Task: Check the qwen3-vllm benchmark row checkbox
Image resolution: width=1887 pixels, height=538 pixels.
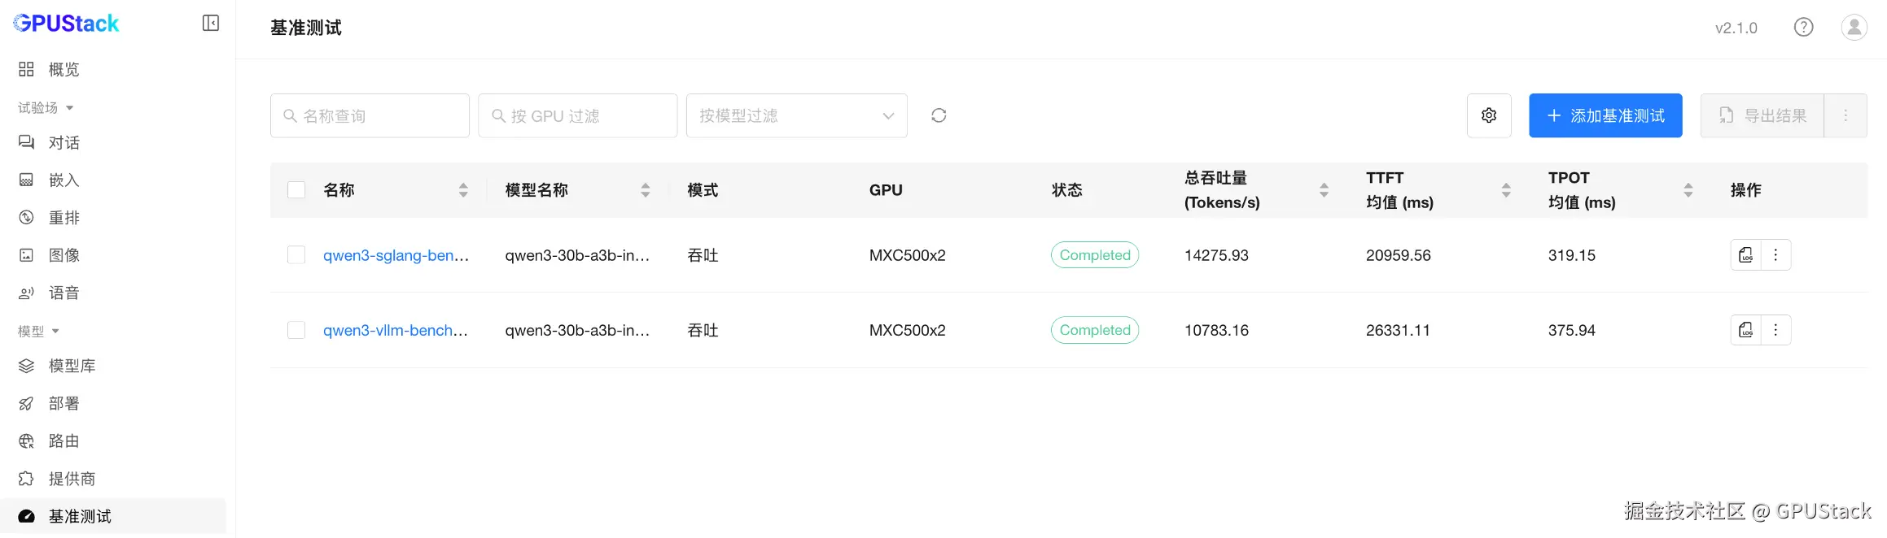Action: (296, 330)
